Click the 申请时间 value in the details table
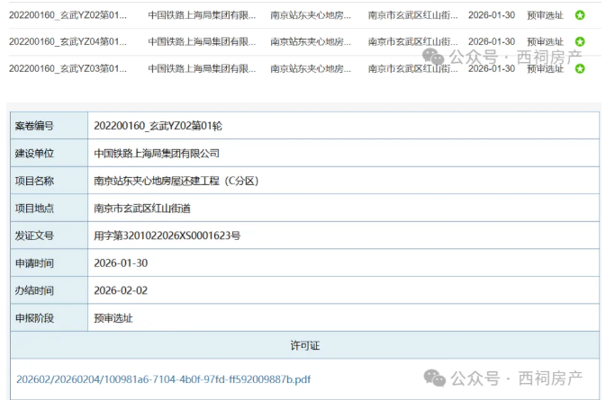Viewport: 615px width, 400px height. pos(121,262)
